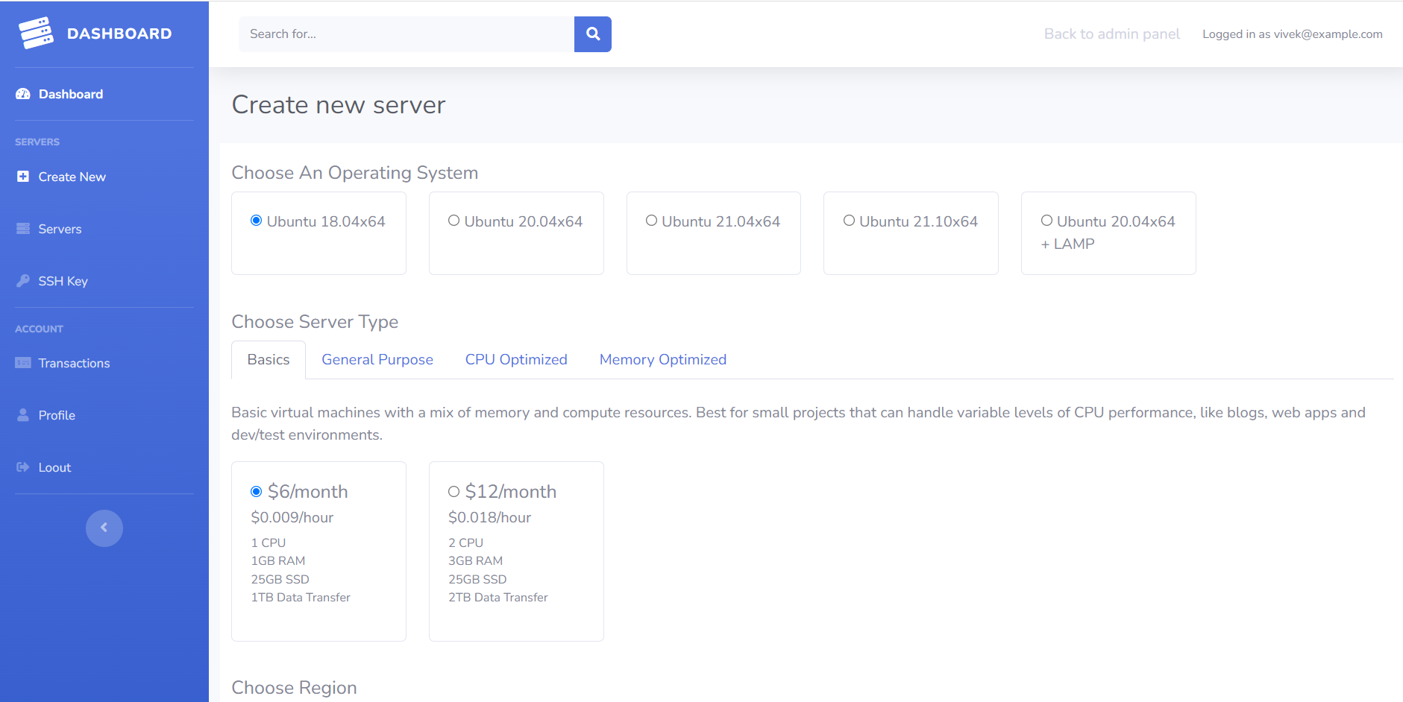Select the Basics server type tab
The height and width of the screenshot is (702, 1403).
click(x=268, y=359)
